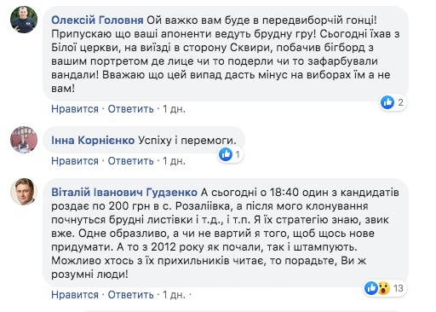Viewport: 436px width, 312px height.
Task: Click the wow emoji reaction on Гудзенко's comment
Action: [x=384, y=288]
